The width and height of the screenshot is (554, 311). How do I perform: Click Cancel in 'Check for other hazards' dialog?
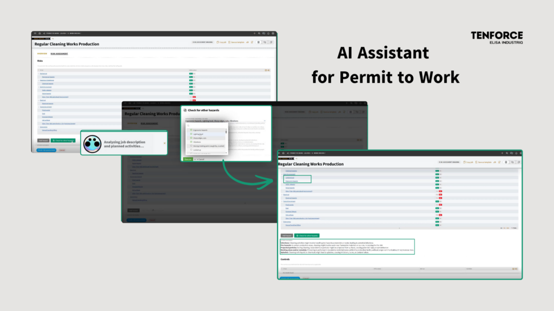[x=200, y=159]
